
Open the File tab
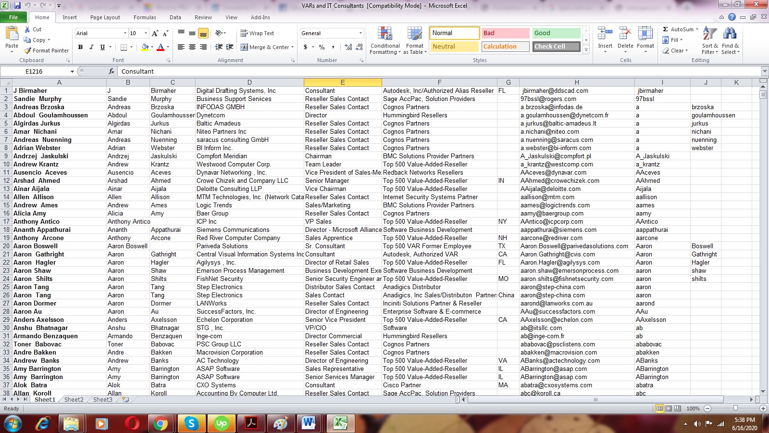tap(13, 17)
